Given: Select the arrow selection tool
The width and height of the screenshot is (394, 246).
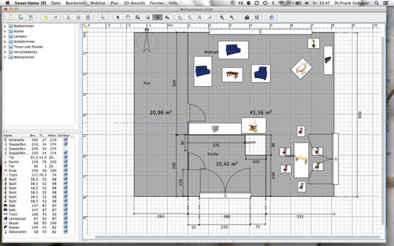Looking at the screenshot, I should tap(118, 17).
